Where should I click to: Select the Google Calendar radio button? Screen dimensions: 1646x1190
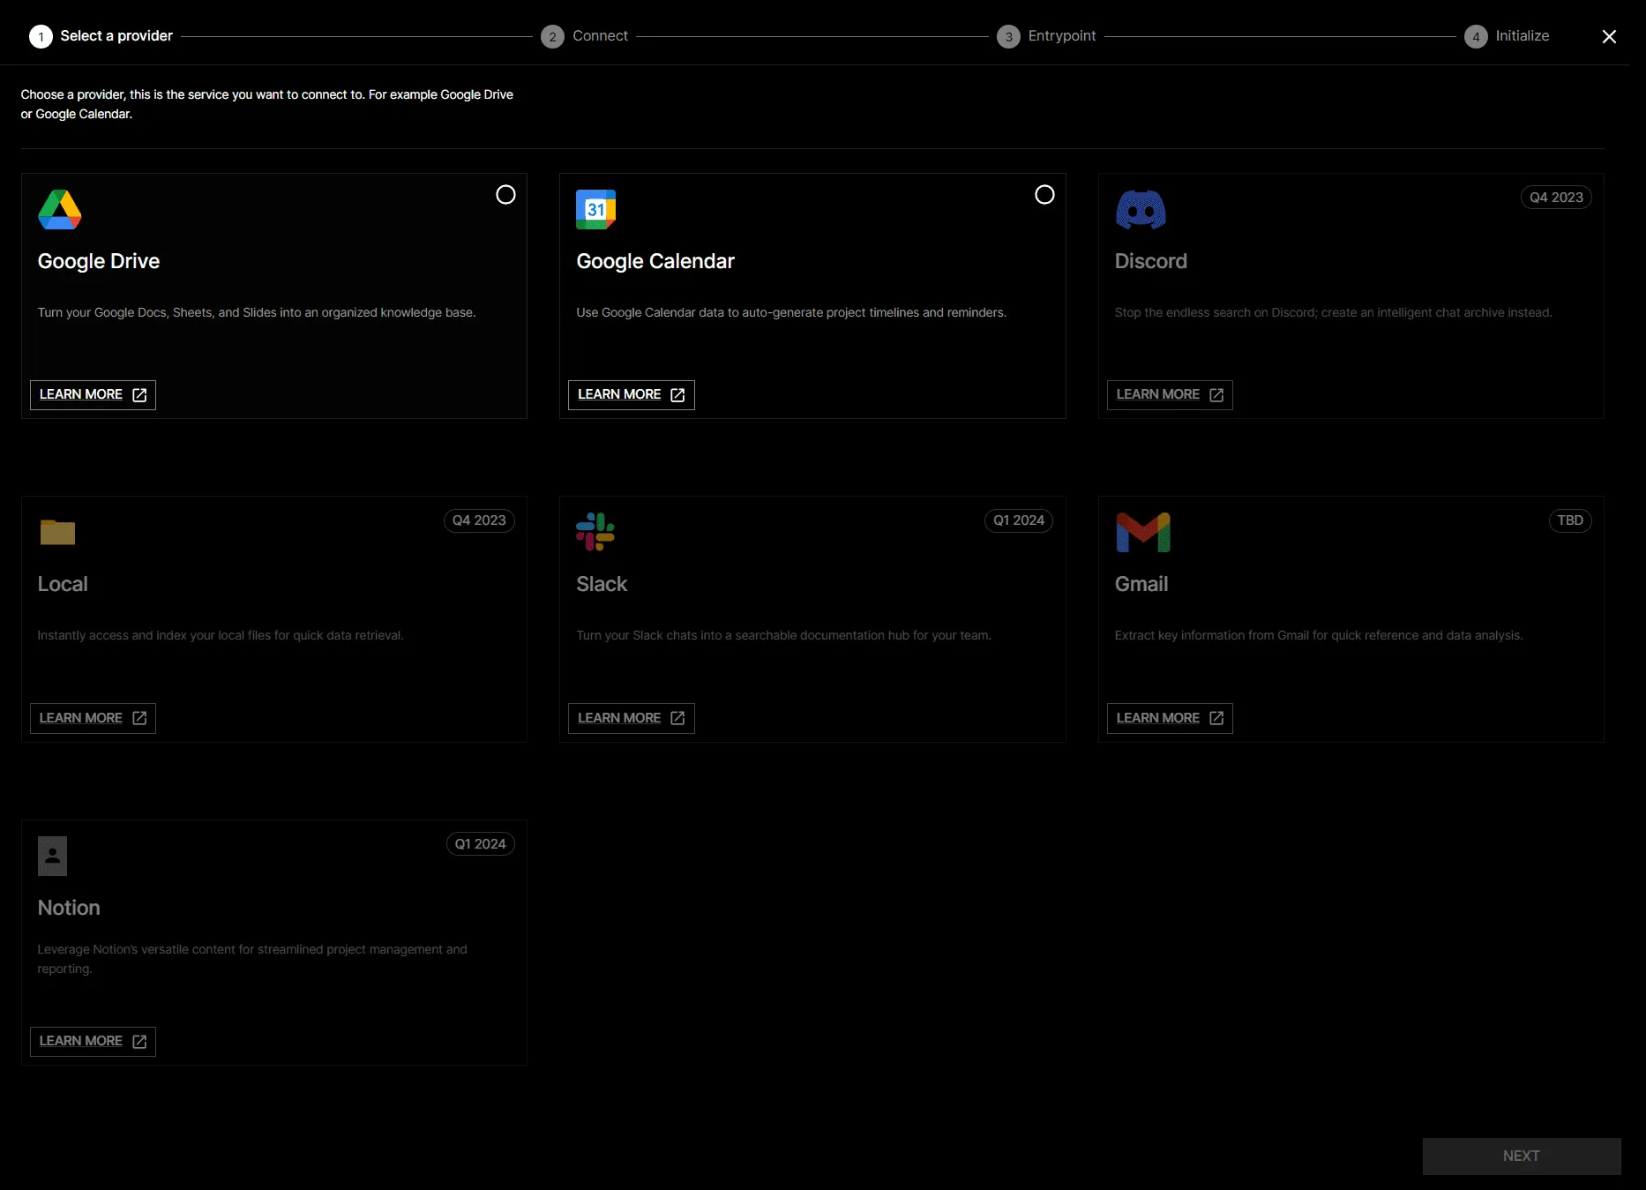tap(1044, 194)
